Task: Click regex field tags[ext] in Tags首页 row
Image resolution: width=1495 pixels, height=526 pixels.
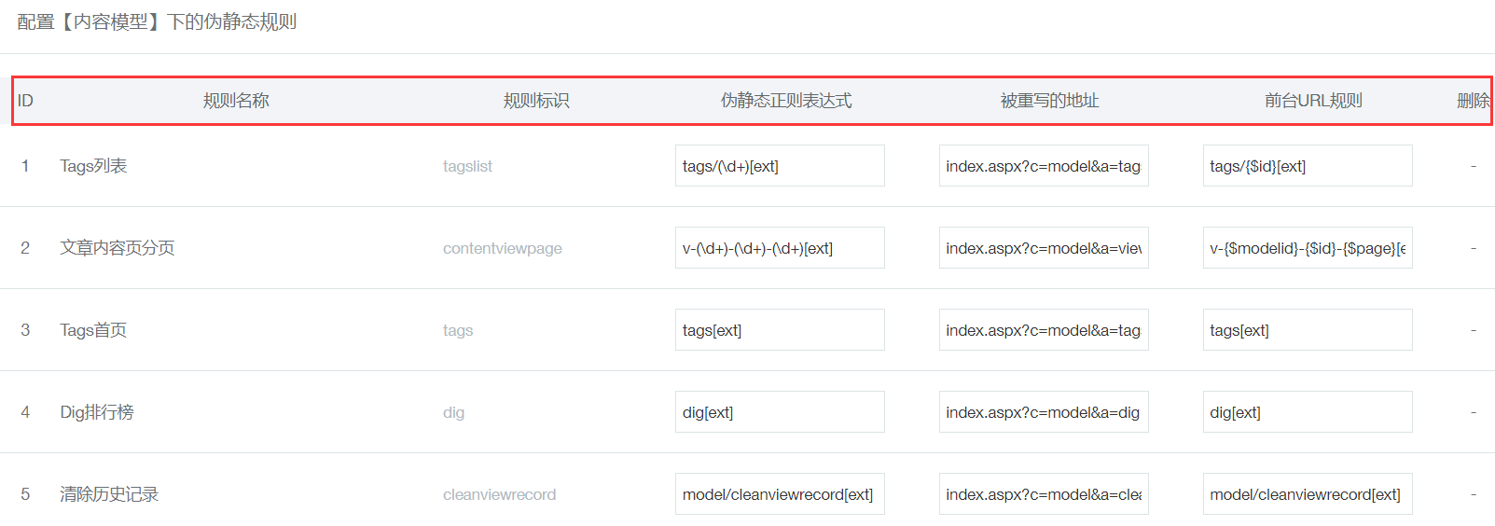Action: [x=780, y=330]
